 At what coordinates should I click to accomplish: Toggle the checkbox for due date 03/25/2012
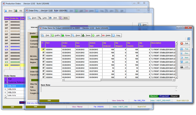click(x=43, y=65)
